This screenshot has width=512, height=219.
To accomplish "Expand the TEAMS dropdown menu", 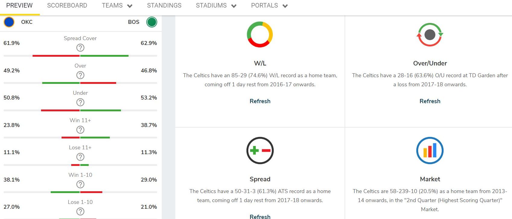I will coord(117,6).
